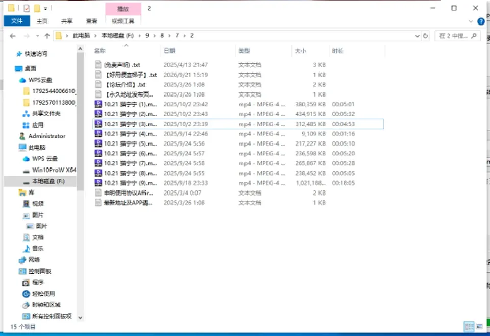The image size is (490, 336).
Task: Select video file 10.21 (9) mp4 icon
Action: (x=99, y=183)
